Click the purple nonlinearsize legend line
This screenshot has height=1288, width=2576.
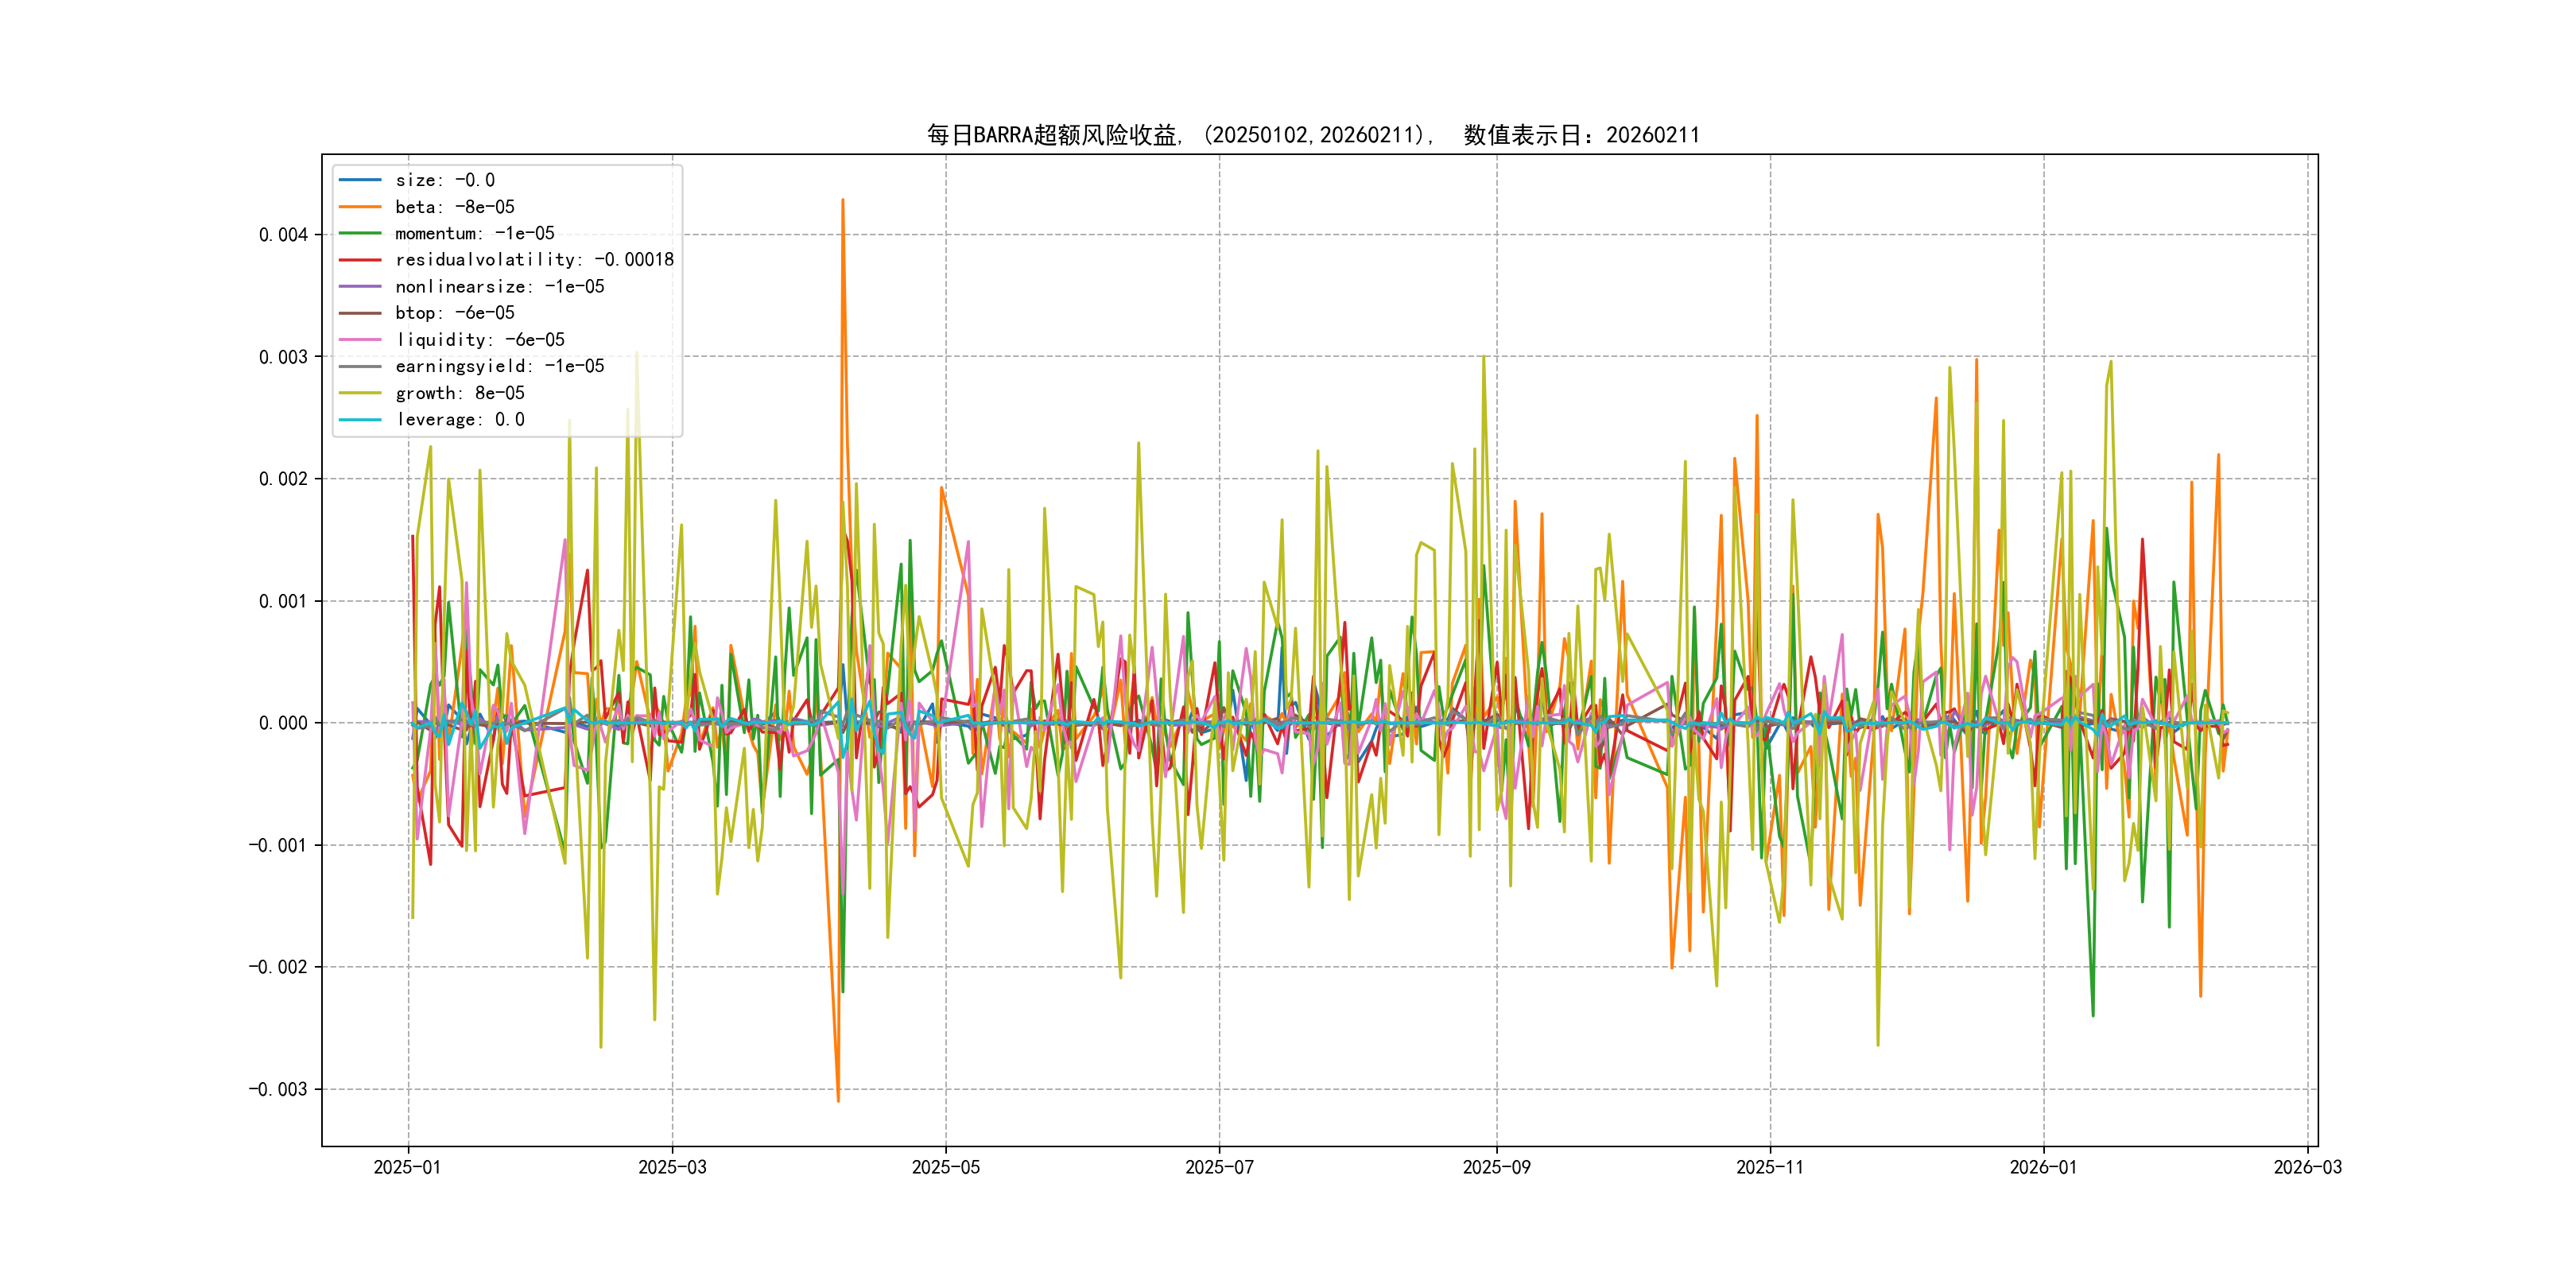click(360, 287)
